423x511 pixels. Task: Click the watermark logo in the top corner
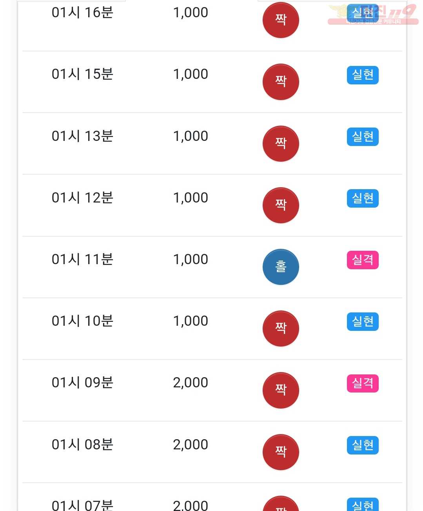click(x=373, y=15)
